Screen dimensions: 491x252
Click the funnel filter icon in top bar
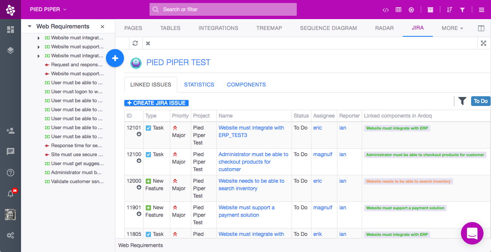(462, 10)
